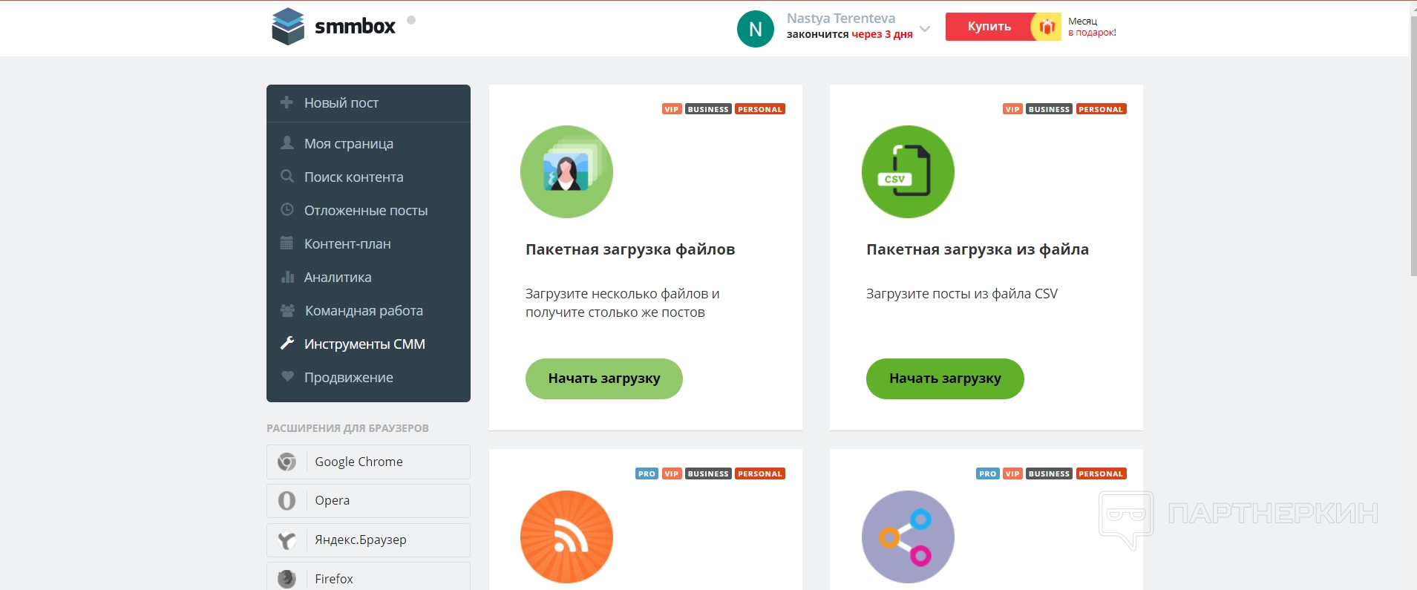
Task: Click the calendar icon for Контент-план
Action: pyautogui.click(x=287, y=243)
